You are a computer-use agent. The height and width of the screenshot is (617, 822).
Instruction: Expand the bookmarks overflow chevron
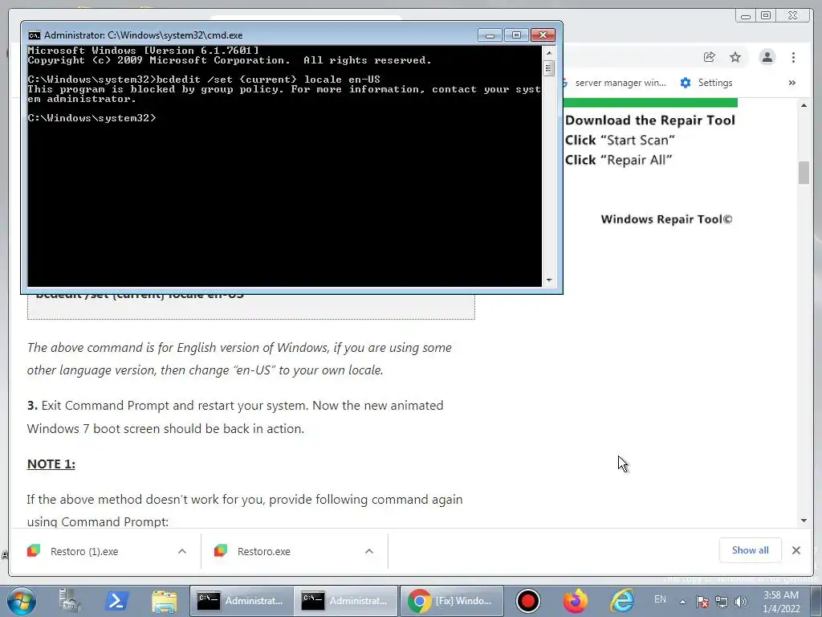(792, 83)
